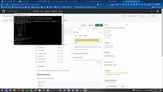Reload the page in Chrome
163x92 pixels.
click(x=7, y=5)
